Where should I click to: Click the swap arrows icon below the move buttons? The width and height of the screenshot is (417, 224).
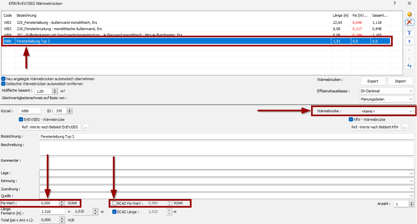click(410, 66)
